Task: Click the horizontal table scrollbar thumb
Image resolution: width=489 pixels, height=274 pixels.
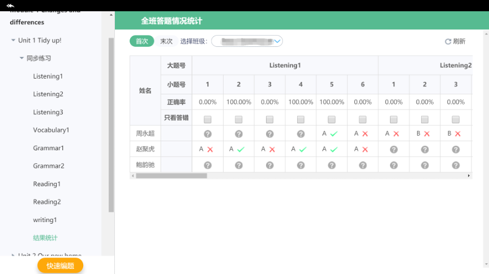Action: pos(171,176)
